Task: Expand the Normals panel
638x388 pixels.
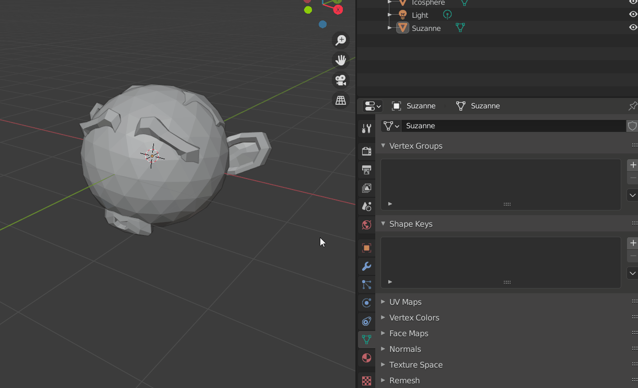Action: coord(383,349)
